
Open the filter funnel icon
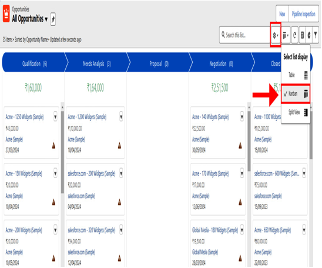[316, 35]
